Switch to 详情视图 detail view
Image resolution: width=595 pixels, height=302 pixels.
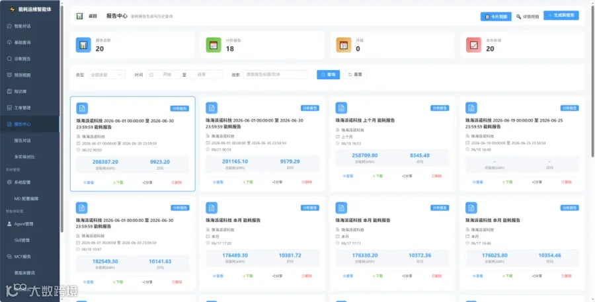point(528,17)
